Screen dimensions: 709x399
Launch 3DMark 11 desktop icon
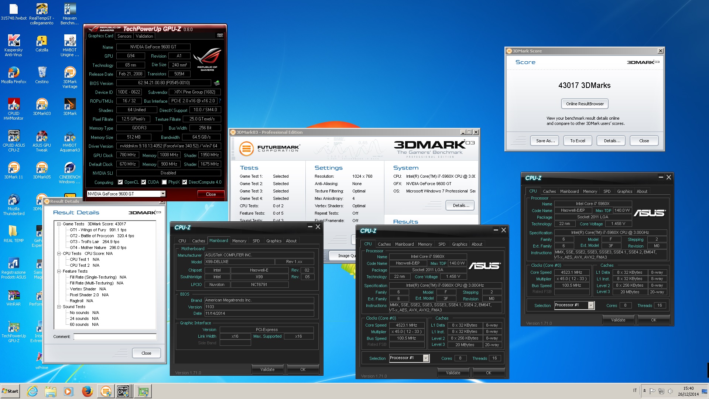(14, 171)
